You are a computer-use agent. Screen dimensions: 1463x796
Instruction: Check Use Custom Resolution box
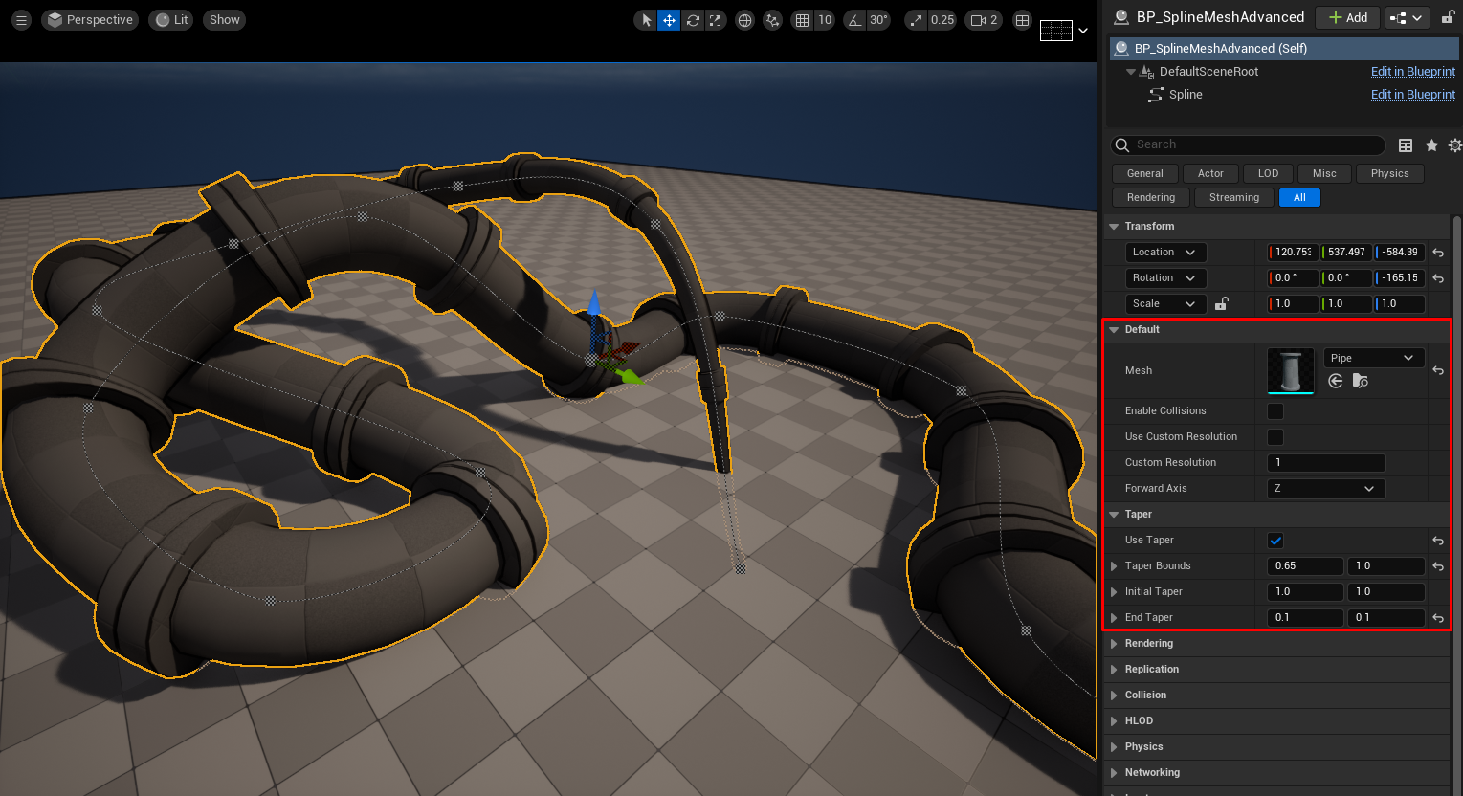[1275, 437]
